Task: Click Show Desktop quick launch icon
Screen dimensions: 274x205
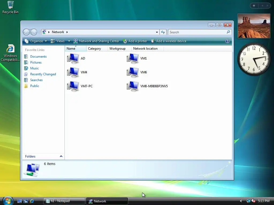Action: (19, 201)
